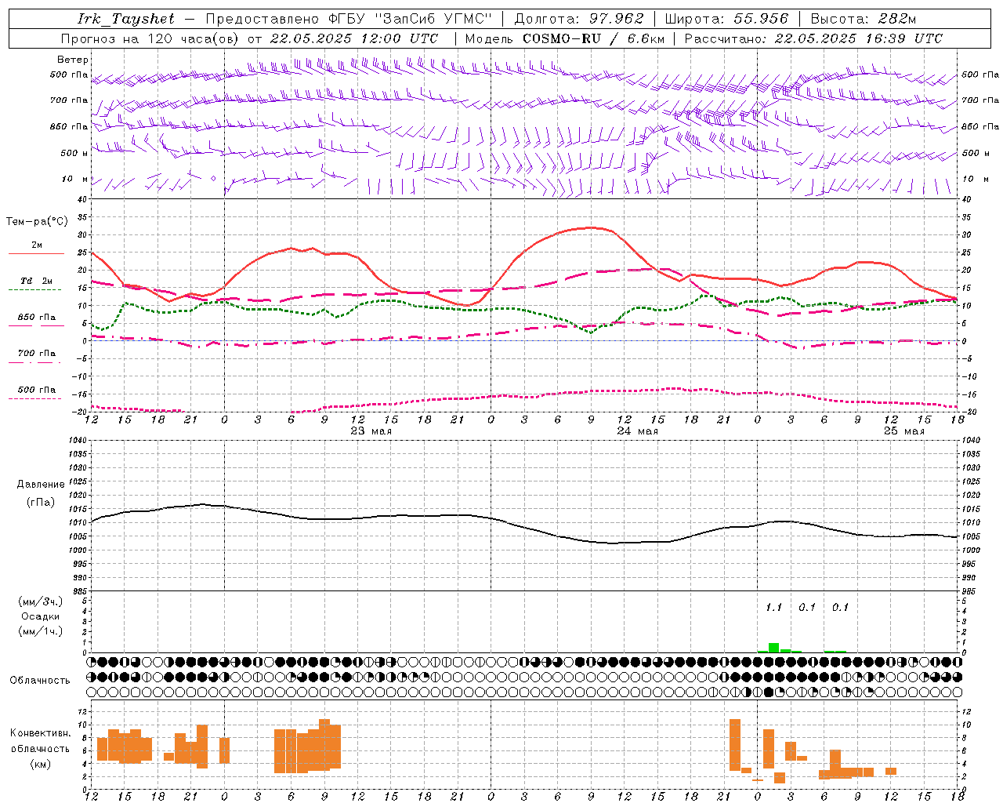Image resolution: width=1003 pixels, height=803 pixels.
Task: Click the 'Ветер' wind panel label
Action: (73, 60)
